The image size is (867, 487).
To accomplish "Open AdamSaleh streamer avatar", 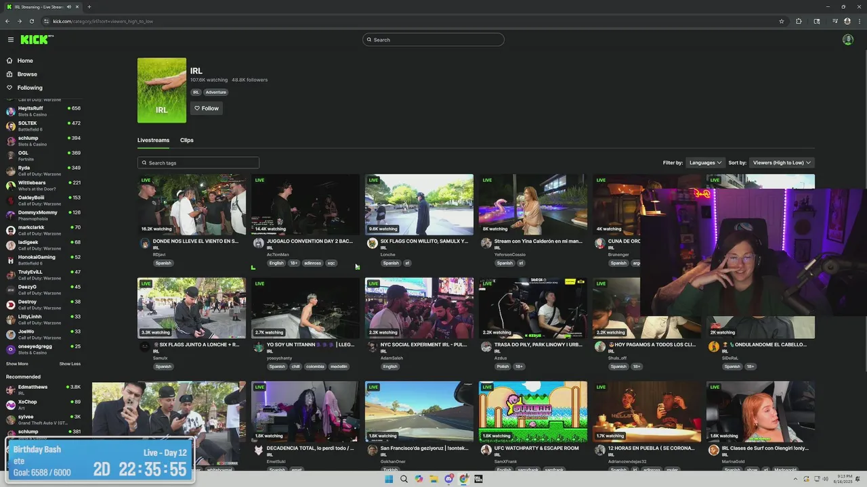I will (x=372, y=347).
